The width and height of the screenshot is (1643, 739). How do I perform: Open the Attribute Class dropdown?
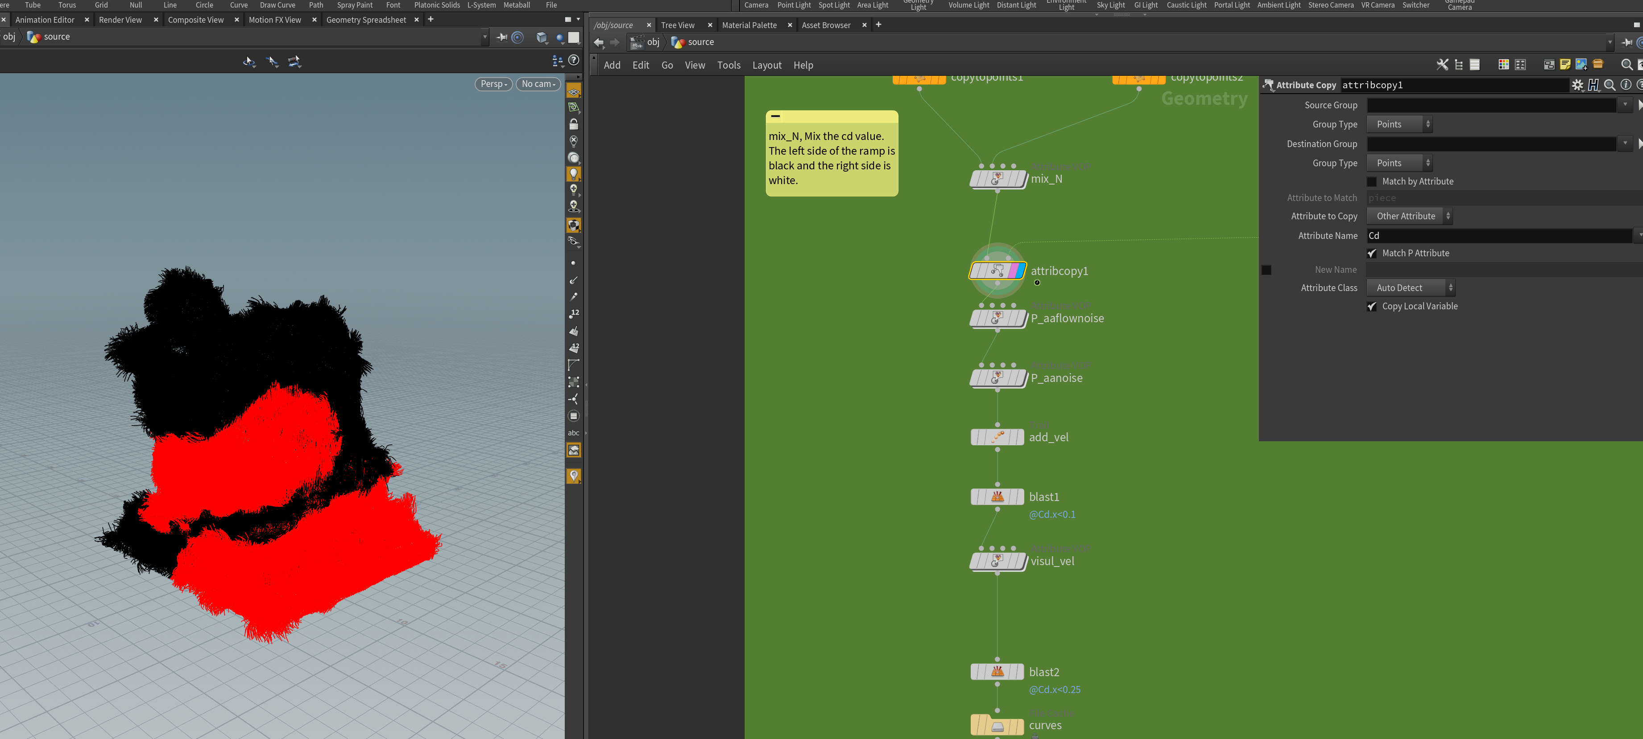click(x=1410, y=288)
